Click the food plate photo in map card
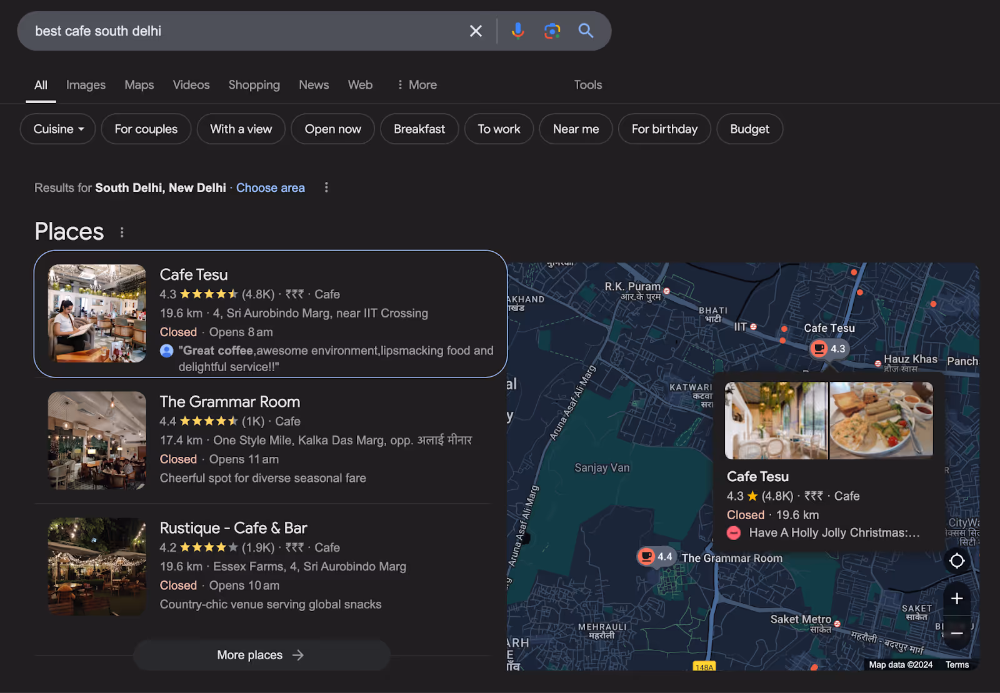This screenshot has height=693, width=1000. 881,421
